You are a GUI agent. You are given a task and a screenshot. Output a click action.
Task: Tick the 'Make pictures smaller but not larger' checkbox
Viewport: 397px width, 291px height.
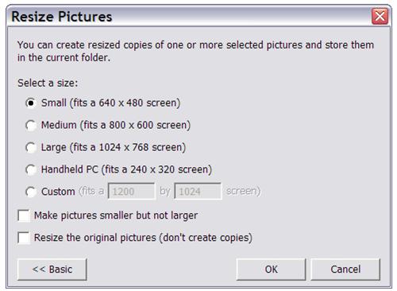point(24,215)
